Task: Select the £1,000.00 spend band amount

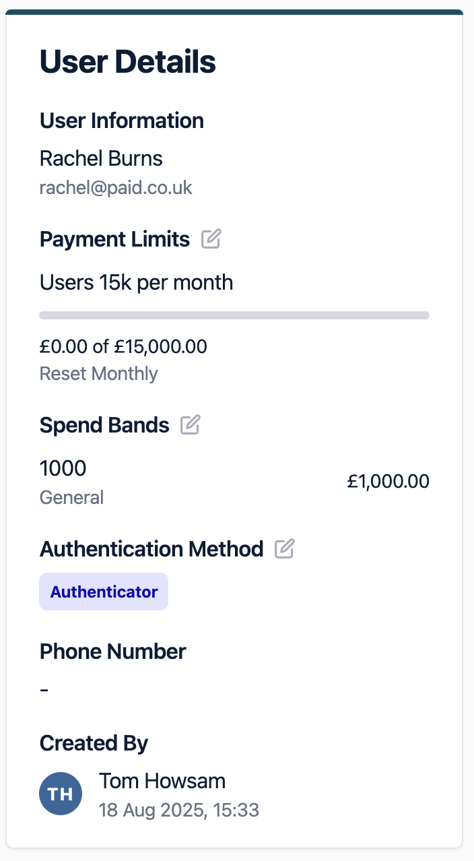Action: click(x=388, y=482)
